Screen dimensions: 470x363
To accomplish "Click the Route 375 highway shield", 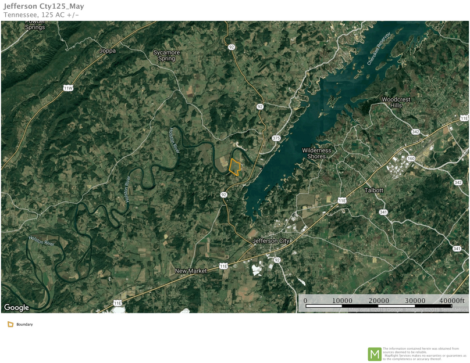I will (x=277, y=138).
